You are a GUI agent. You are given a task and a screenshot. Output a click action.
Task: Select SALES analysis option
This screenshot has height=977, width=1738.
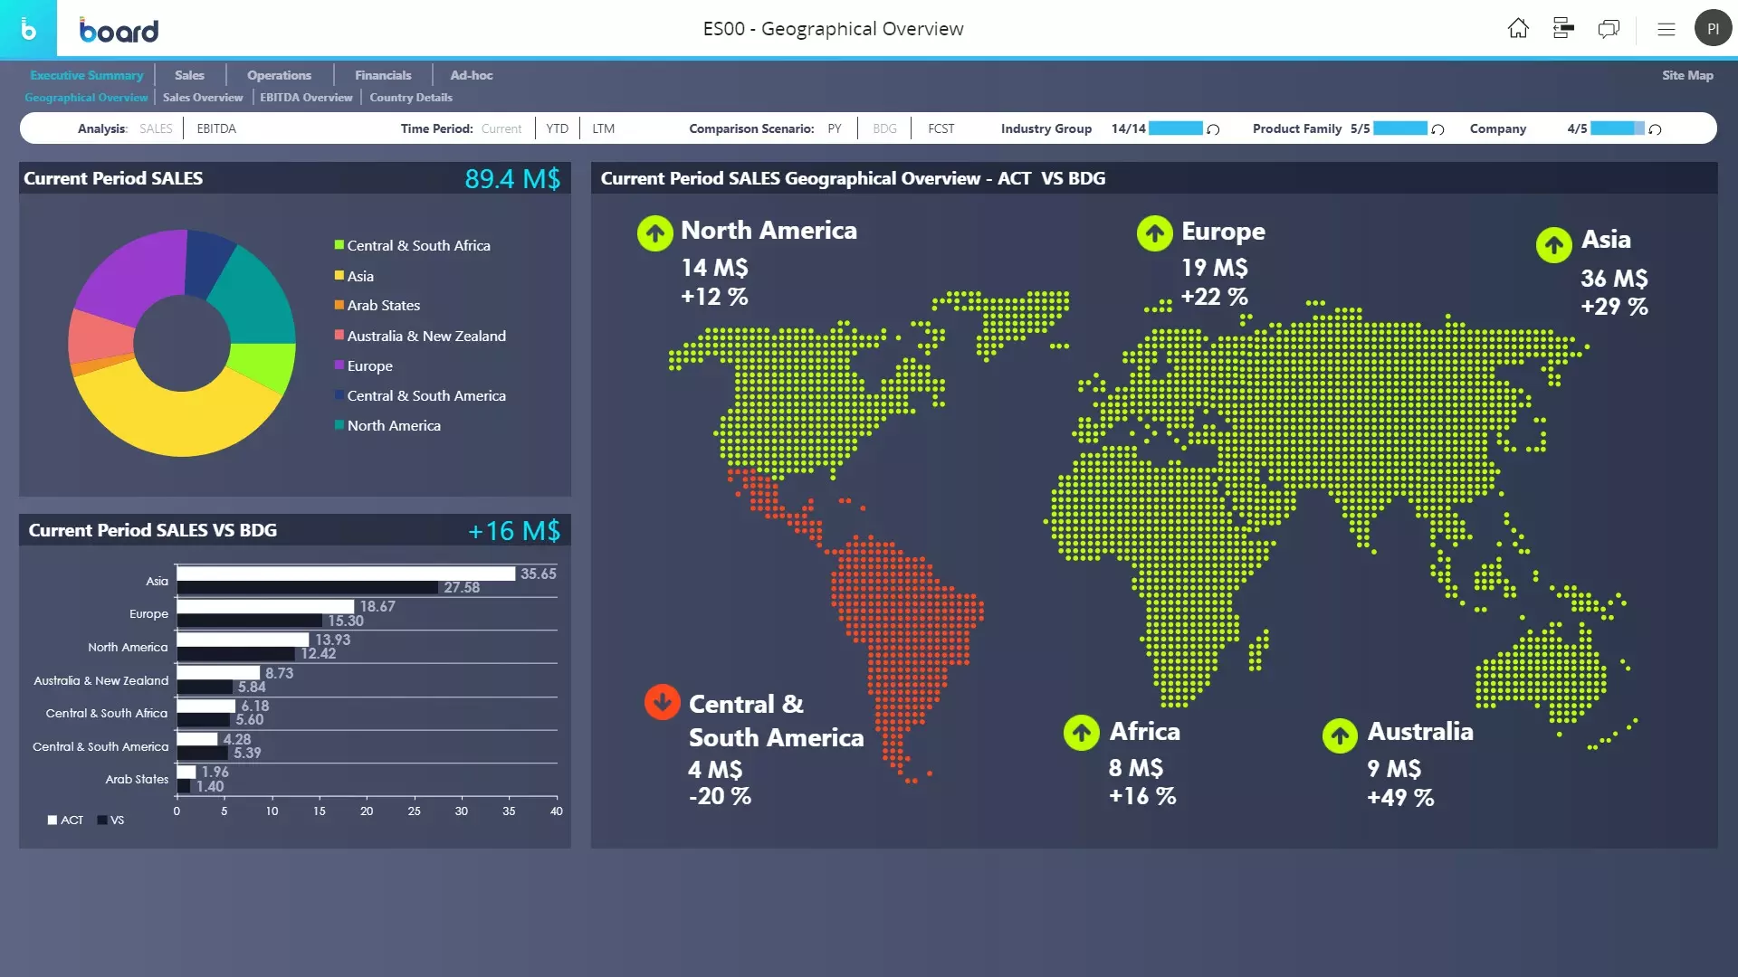(156, 128)
